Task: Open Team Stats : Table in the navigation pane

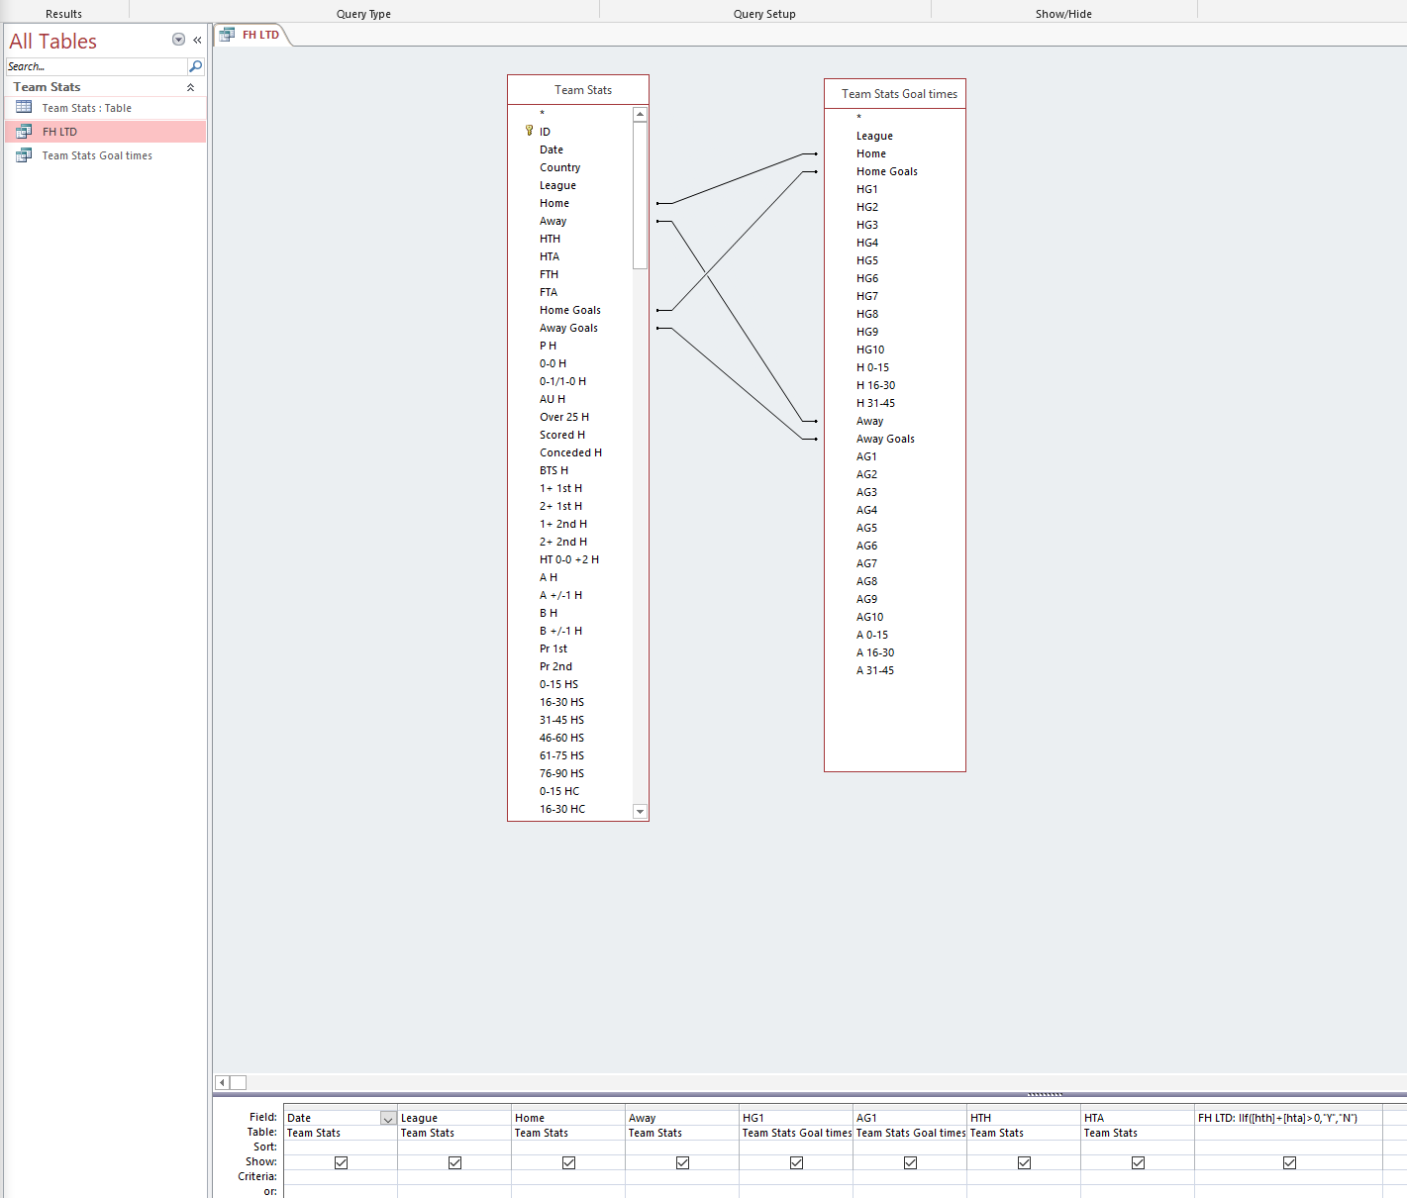Action: coord(87,108)
